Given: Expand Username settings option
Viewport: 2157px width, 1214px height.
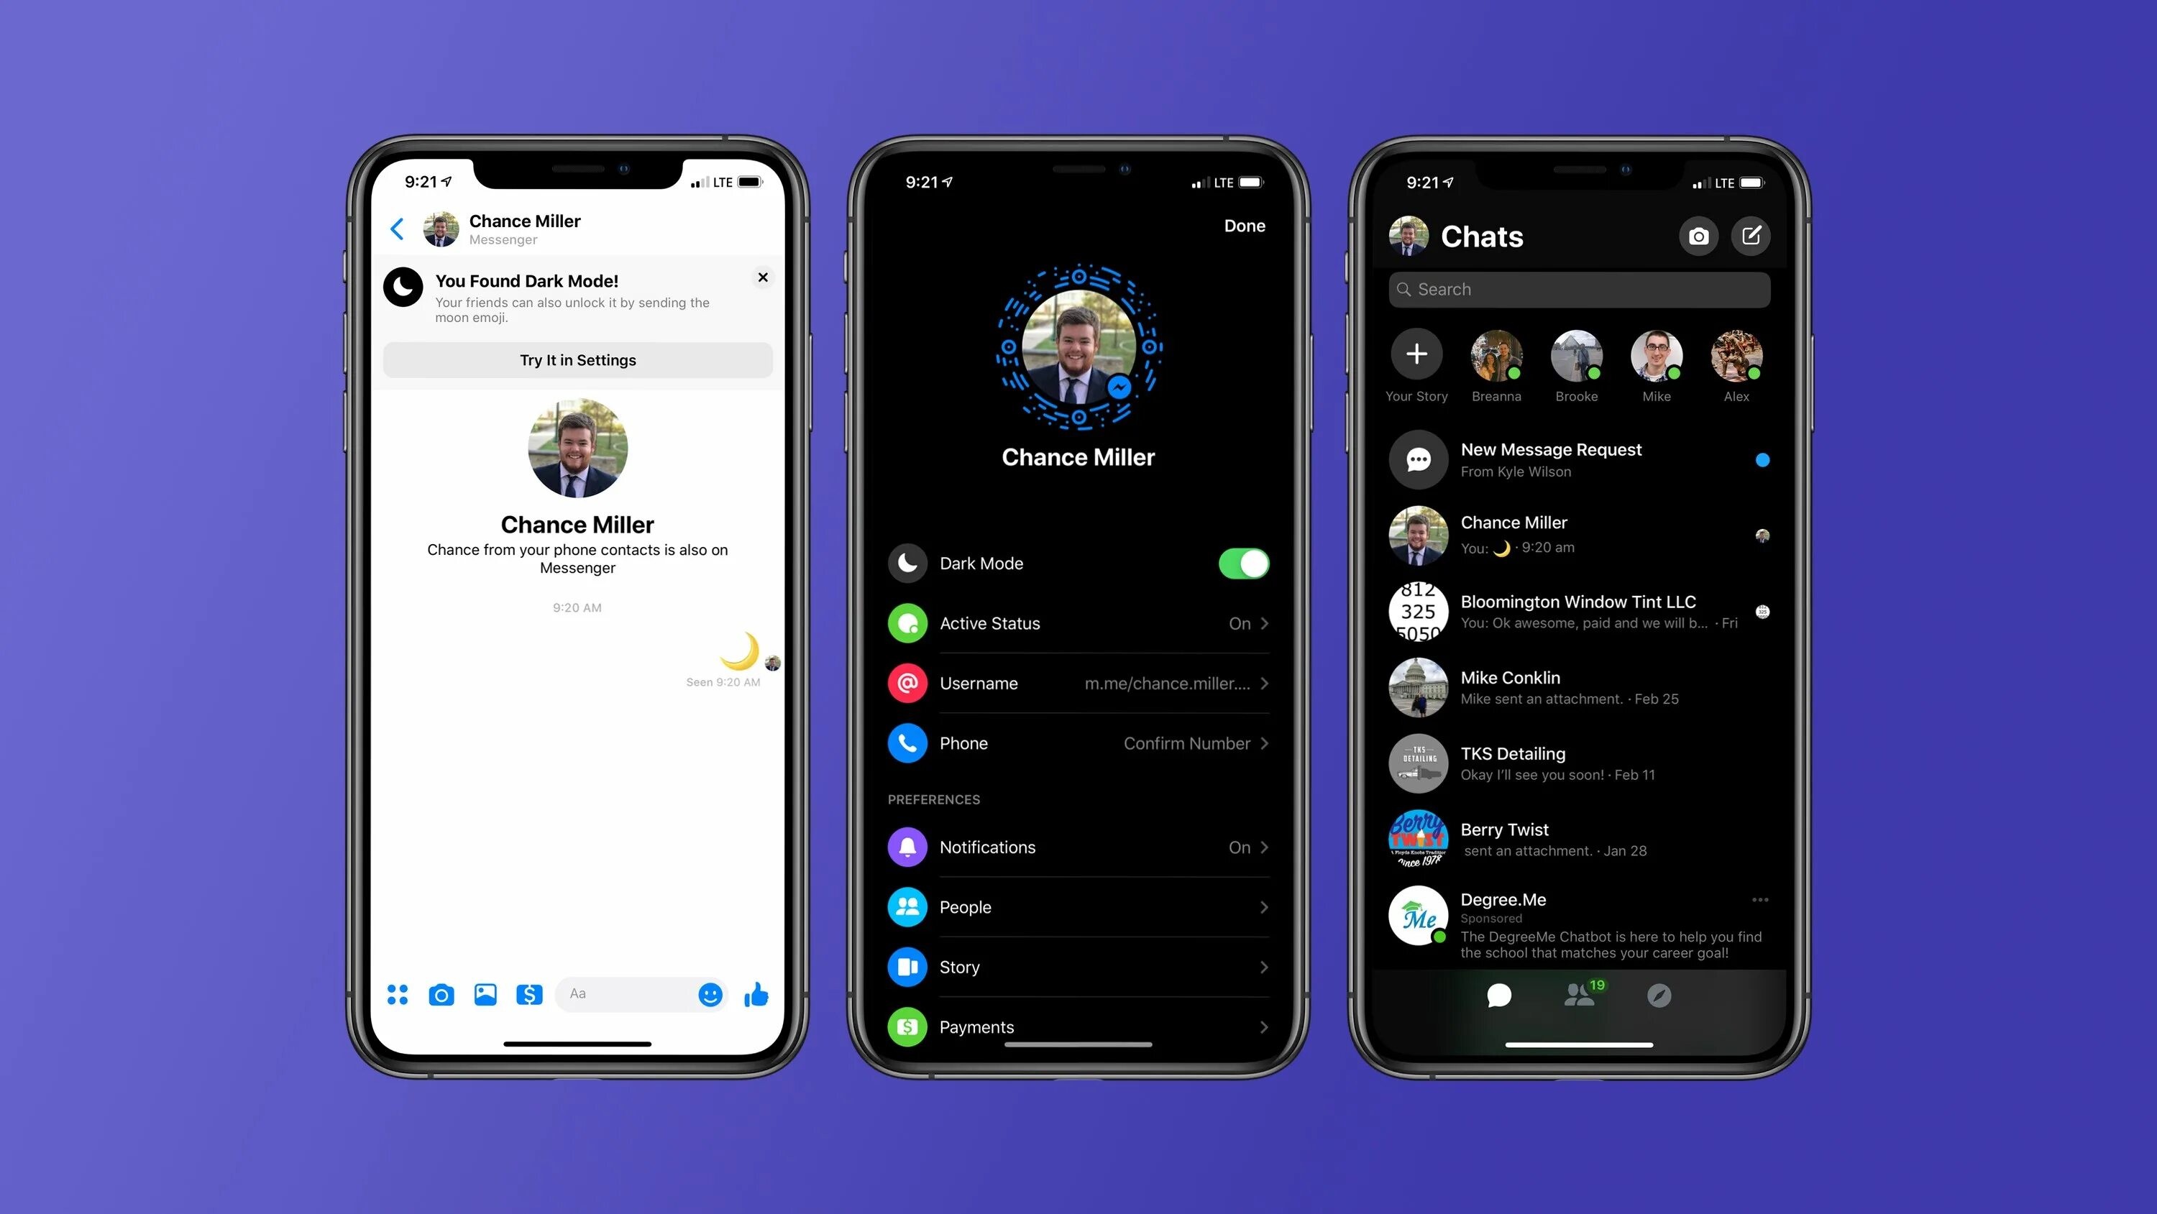Looking at the screenshot, I should (x=1080, y=683).
